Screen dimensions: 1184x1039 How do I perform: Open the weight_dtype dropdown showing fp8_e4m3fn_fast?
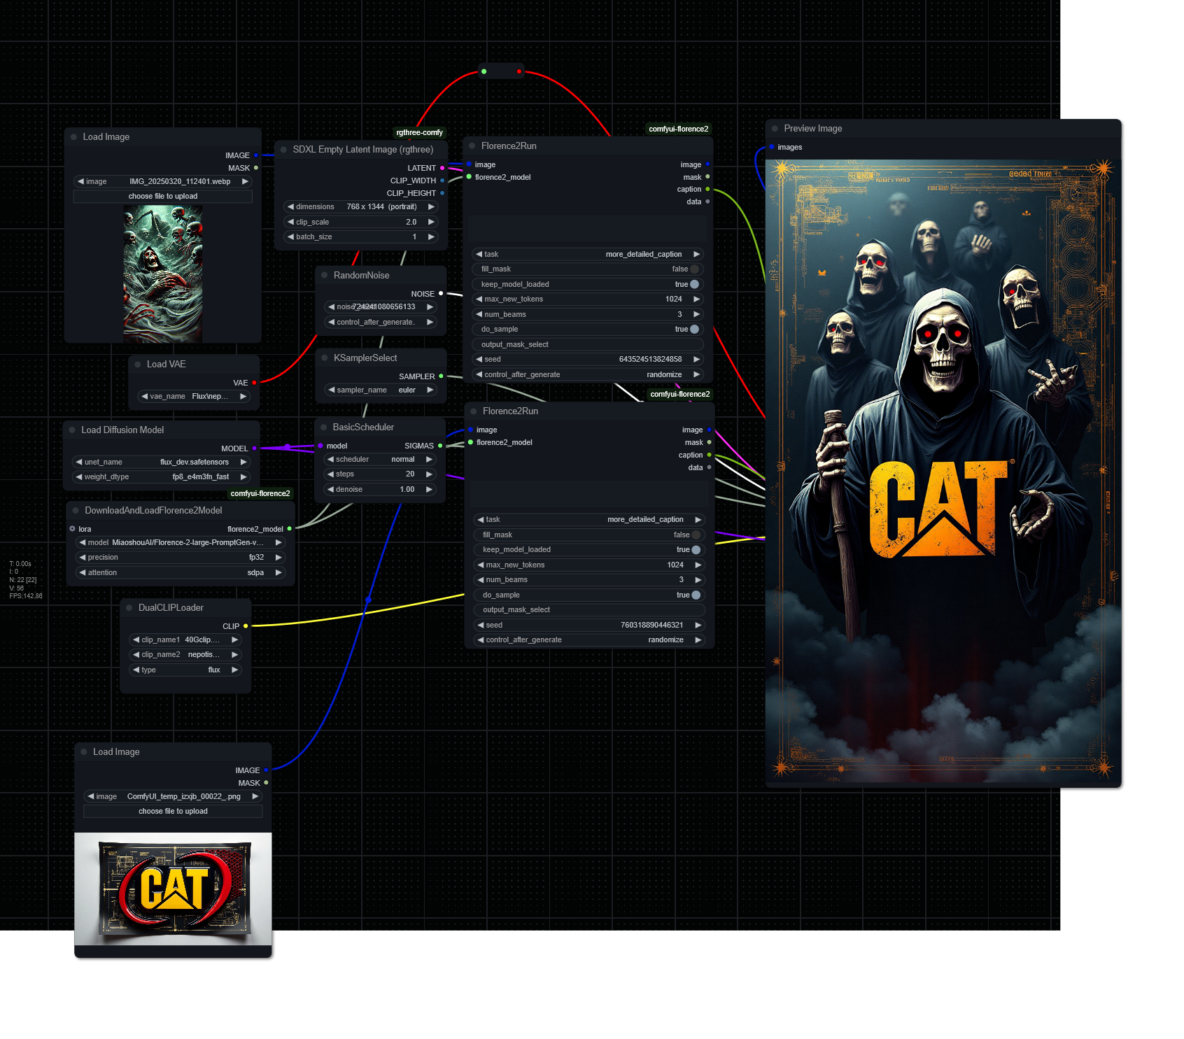(162, 477)
